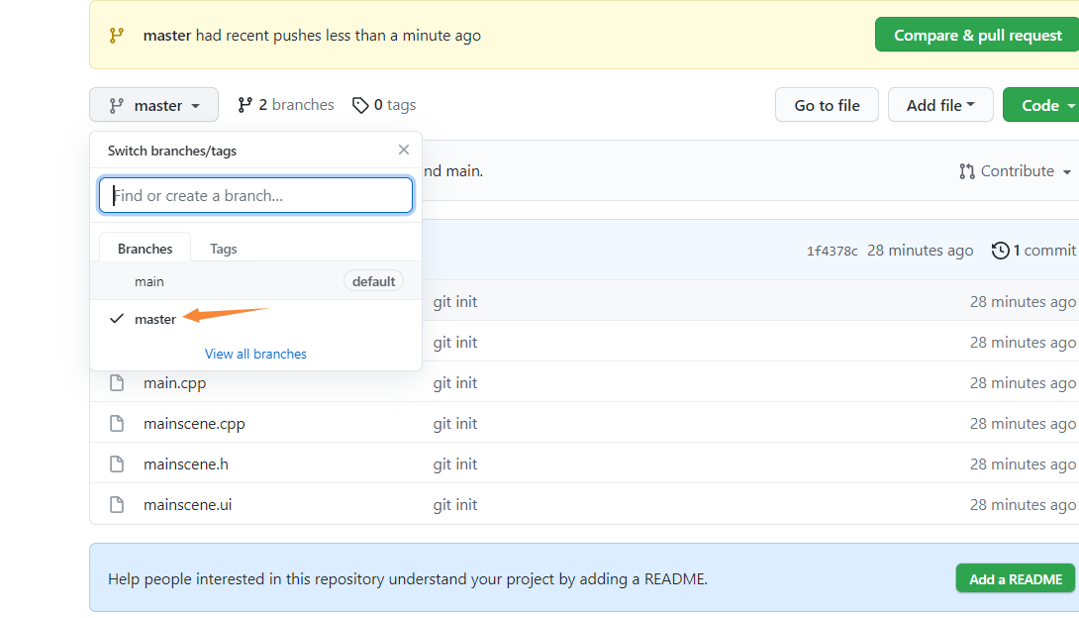Viewport: 1079px width, 618px height.
Task: Click the branch icon next to 2 branches
Action: click(x=245, y=105)
